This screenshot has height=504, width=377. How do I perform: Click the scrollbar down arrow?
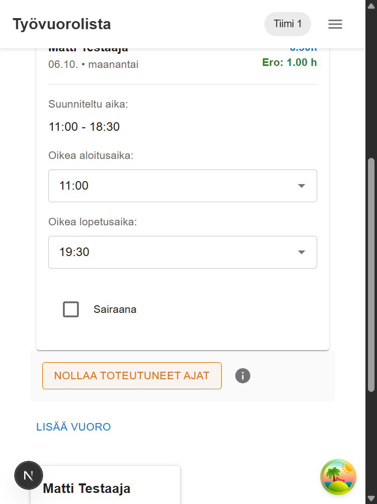tap(371, 499)
